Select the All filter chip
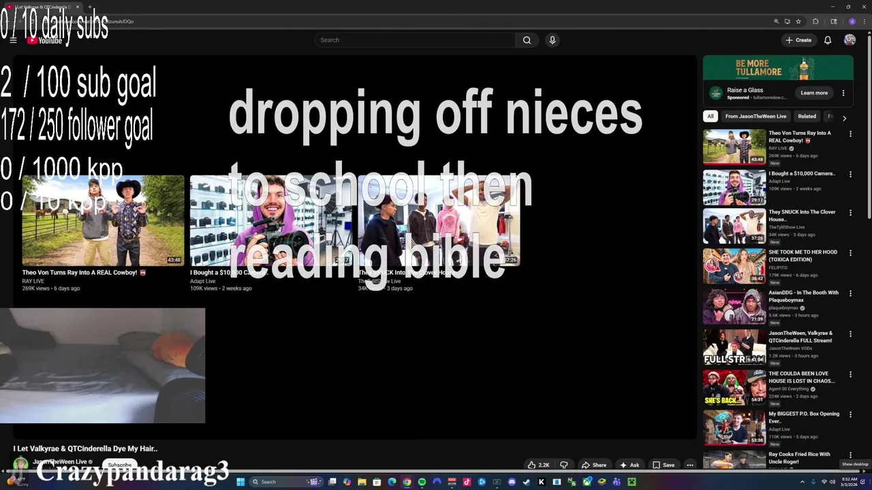The width and height of the screenshot is (872, 490). pyautogui.click(x=711, y=116)
